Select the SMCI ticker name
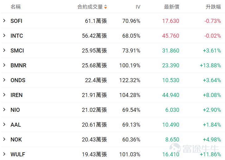The image size is (225, 160). tap(17, 51)
